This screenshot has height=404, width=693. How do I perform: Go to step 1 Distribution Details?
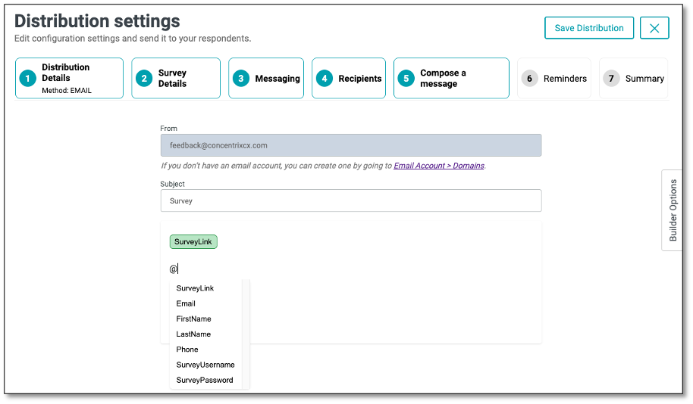click(x=69, y=78)
